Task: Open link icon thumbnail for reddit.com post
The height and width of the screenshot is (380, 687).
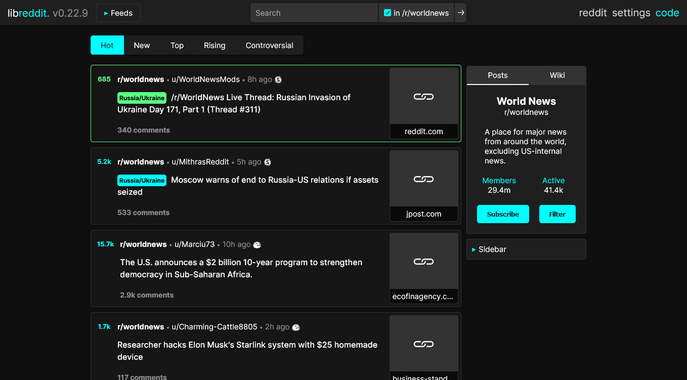Action: click(x=423, y=97)
